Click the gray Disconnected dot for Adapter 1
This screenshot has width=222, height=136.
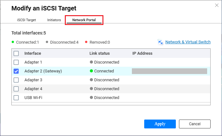coord(91,62)
